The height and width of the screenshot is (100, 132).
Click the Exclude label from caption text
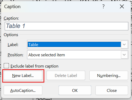34,66
